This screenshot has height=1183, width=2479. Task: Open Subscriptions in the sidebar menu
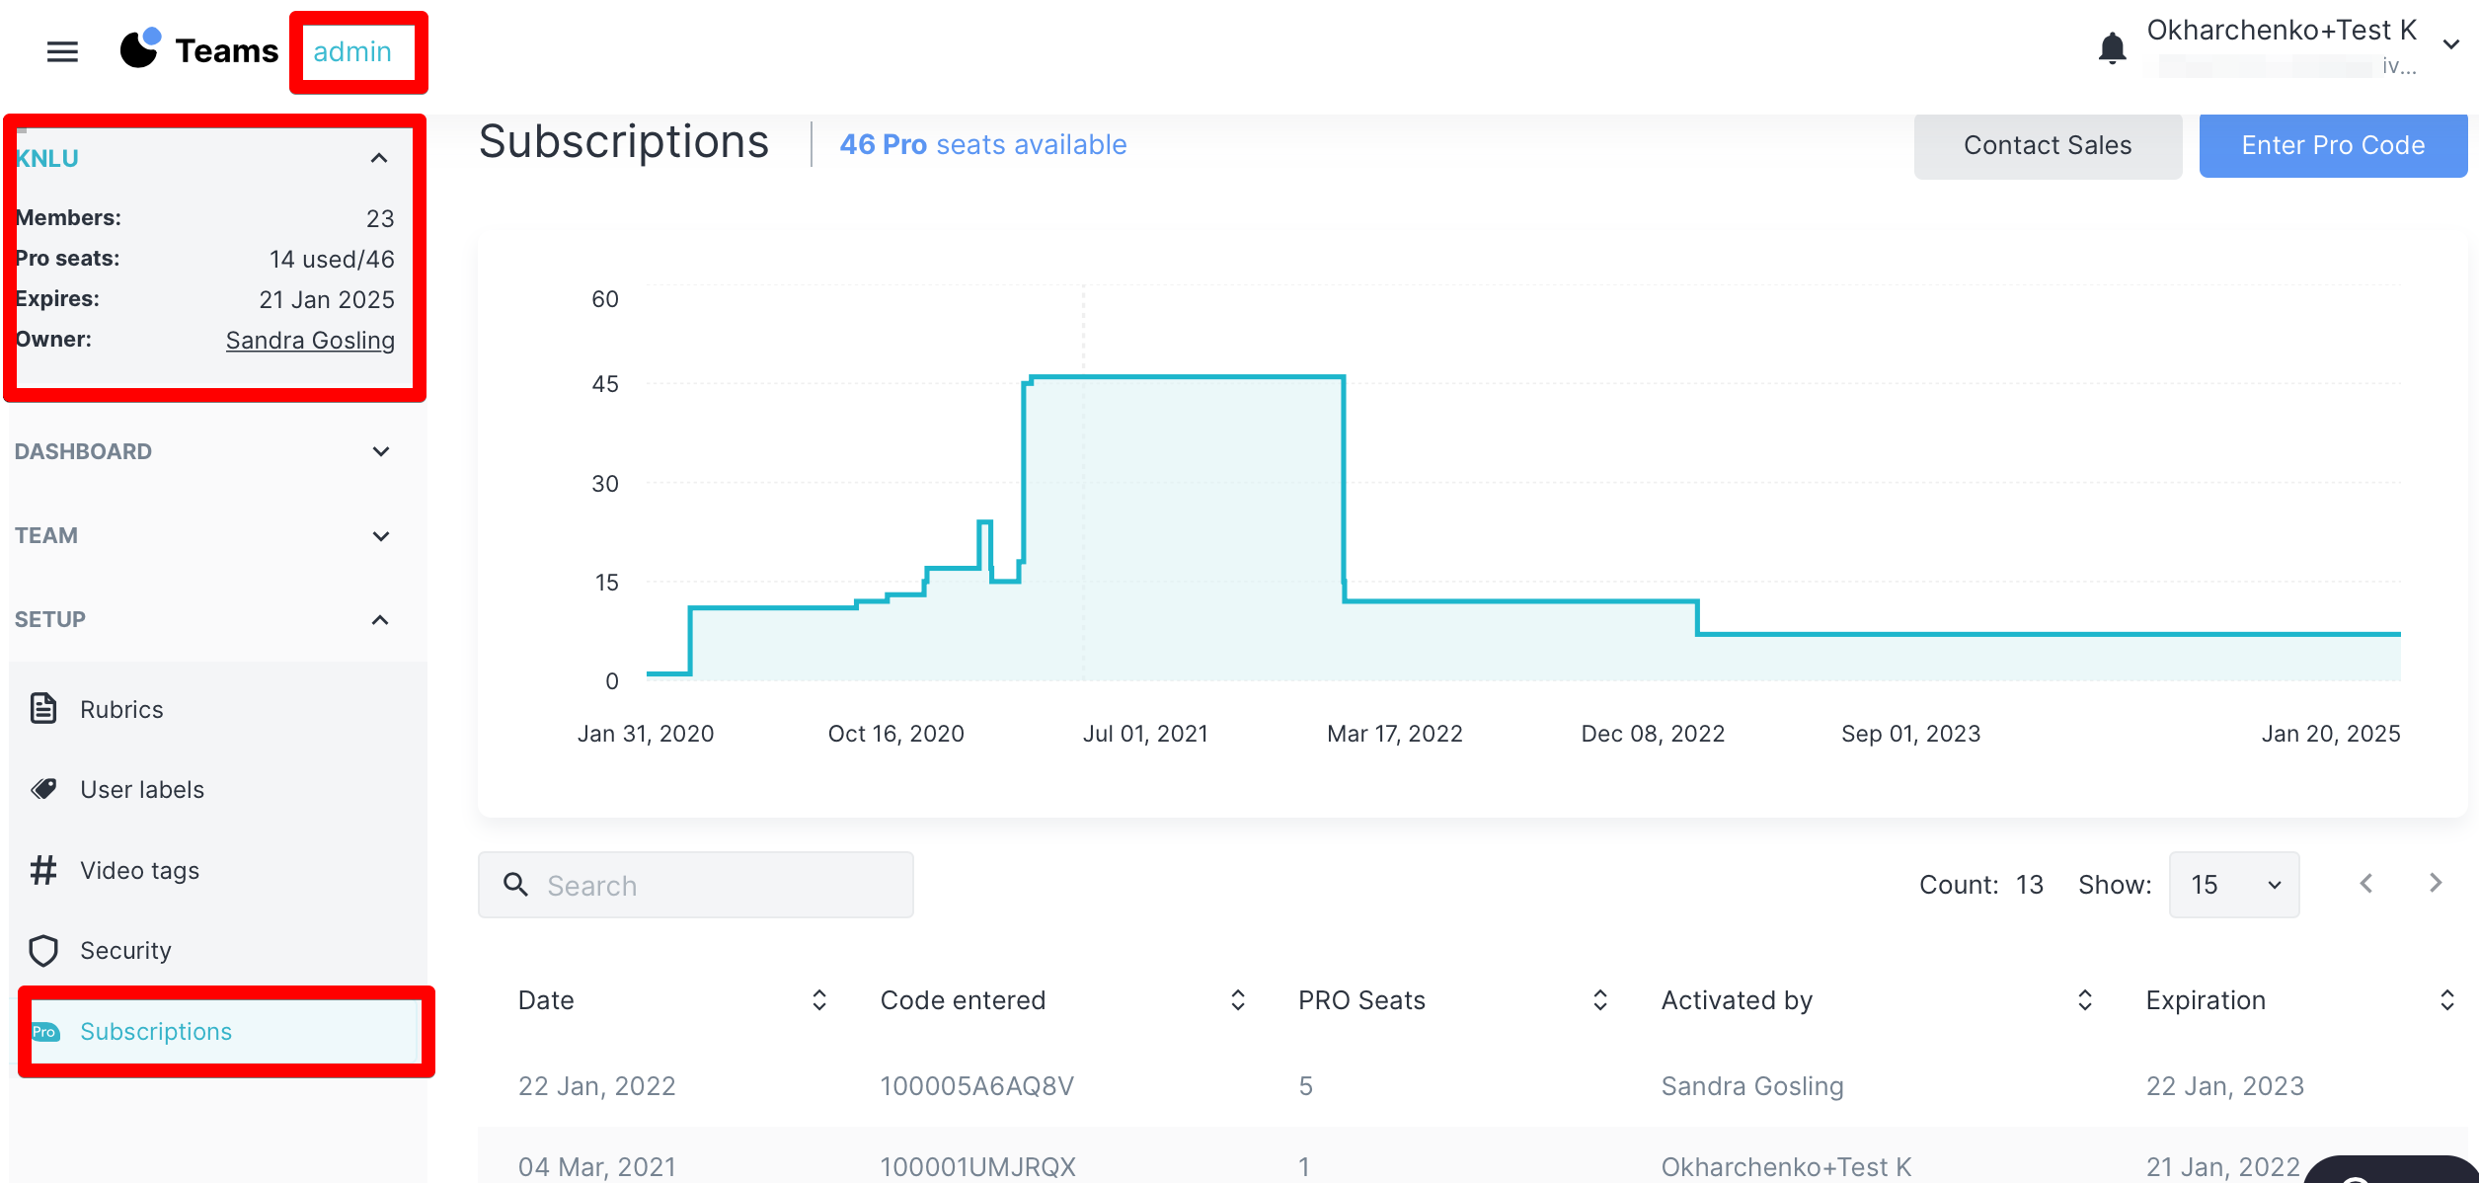click(x=156, y=1031)
